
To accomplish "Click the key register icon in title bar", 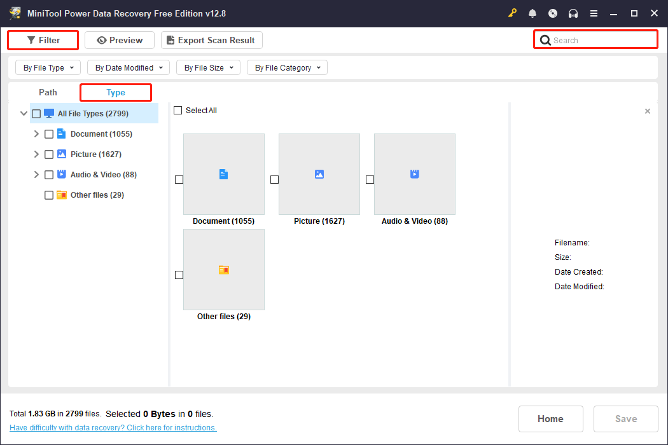I will tap(512, 13).
